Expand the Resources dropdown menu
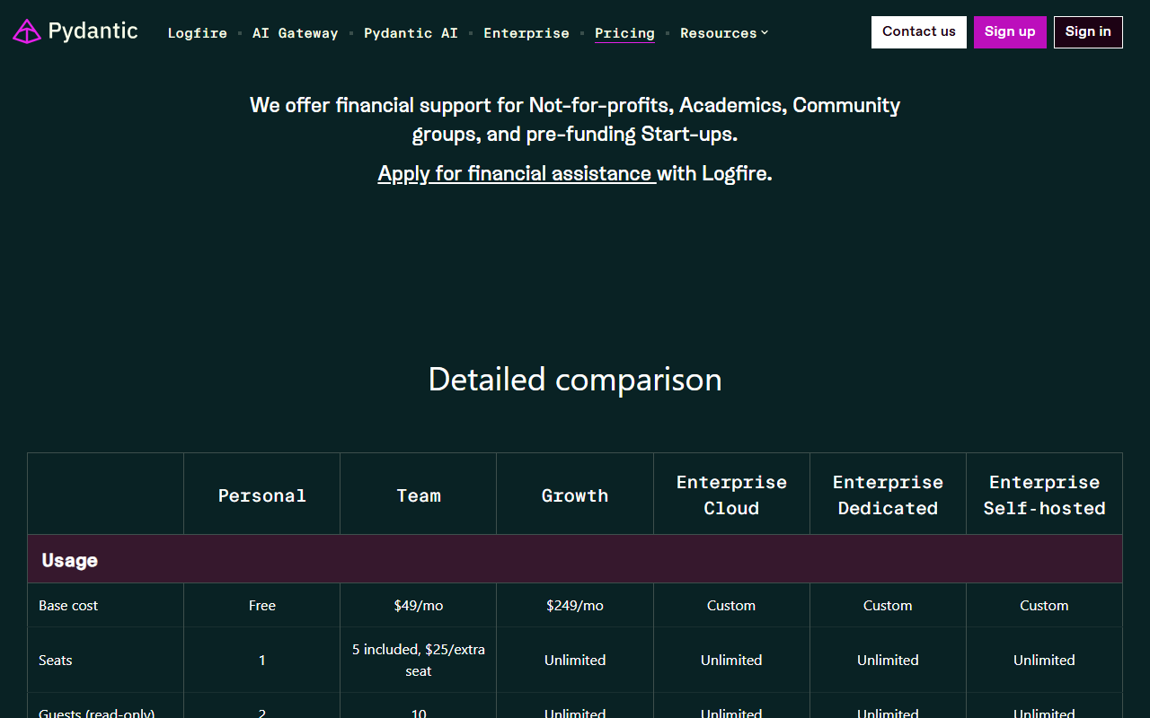1150x718 pixels. click(724, 33)
